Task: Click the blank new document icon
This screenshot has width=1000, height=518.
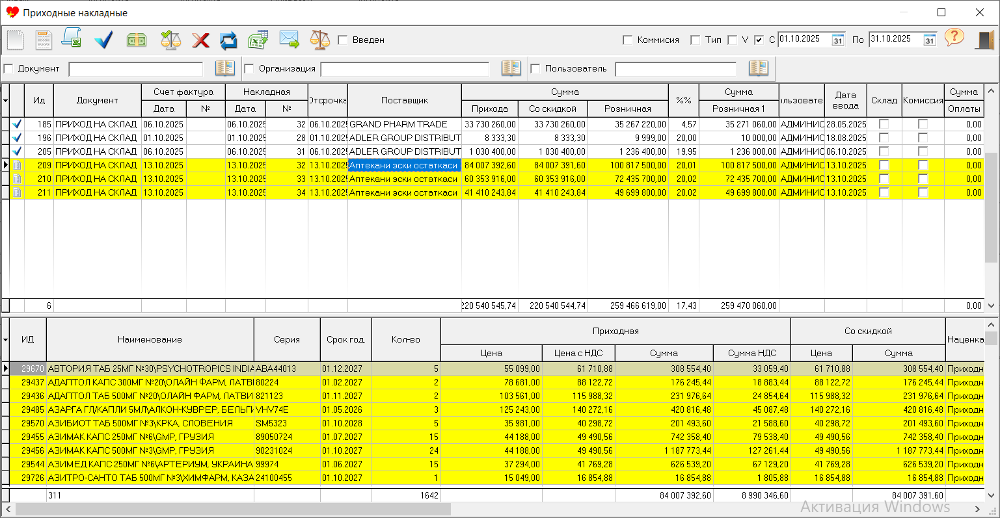Action: [15, 40]
